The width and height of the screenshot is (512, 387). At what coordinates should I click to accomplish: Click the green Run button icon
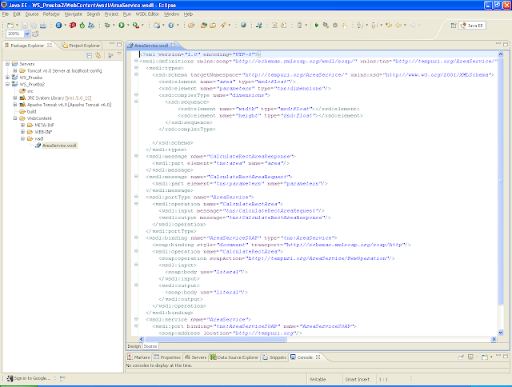(x=122, y=25)
